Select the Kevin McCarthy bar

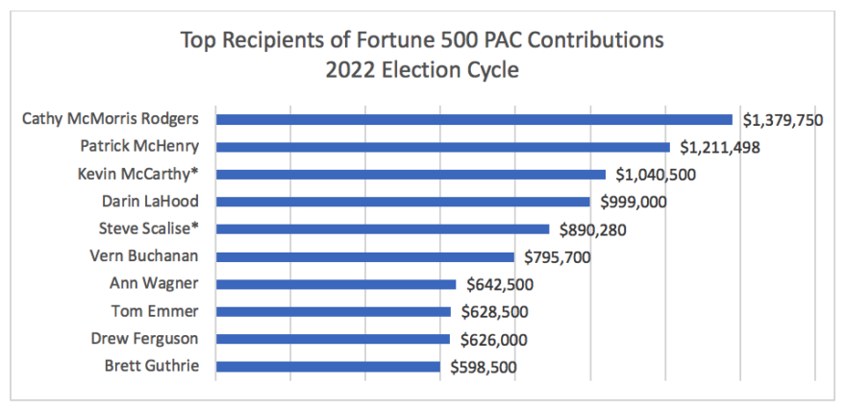click(411, 175)
